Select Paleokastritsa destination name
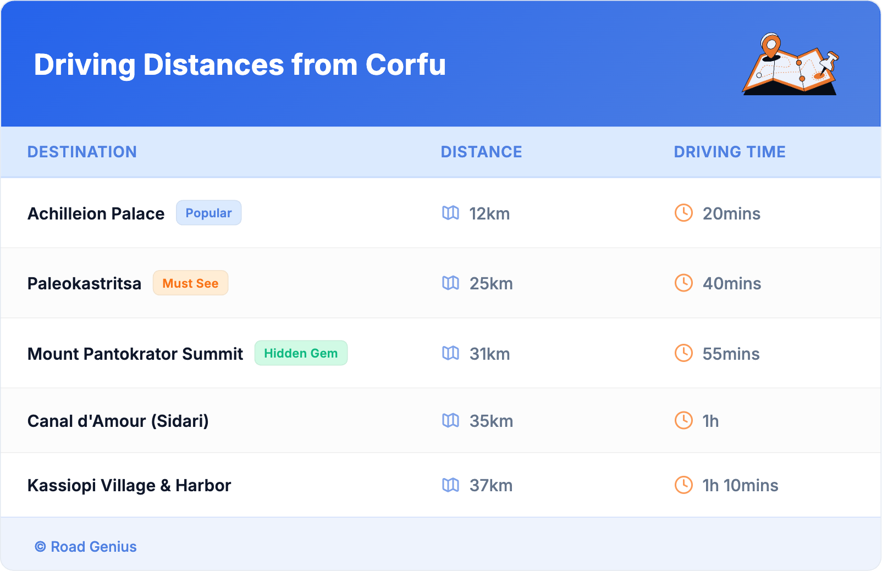The image size is (882, 571). 85,283
